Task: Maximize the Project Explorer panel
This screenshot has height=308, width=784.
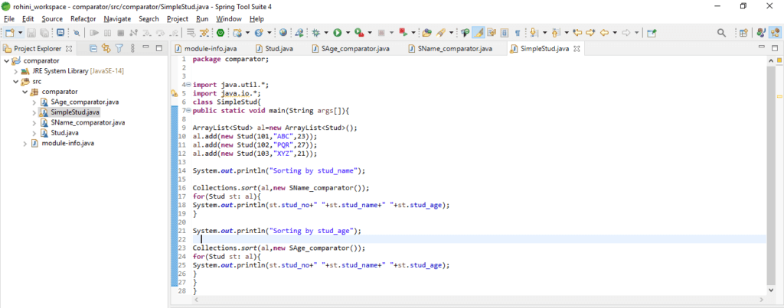Action: tap(159, 48)
